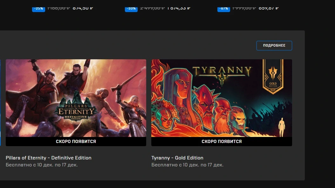Click the 659,67 ₽ discounted price
Viewport: 335px width, 188px height.
tap(269, 8)
